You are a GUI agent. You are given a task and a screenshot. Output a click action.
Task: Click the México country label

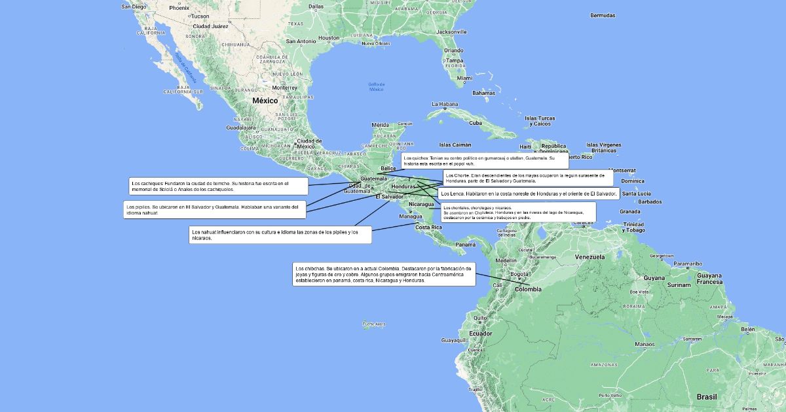(265, 101)
